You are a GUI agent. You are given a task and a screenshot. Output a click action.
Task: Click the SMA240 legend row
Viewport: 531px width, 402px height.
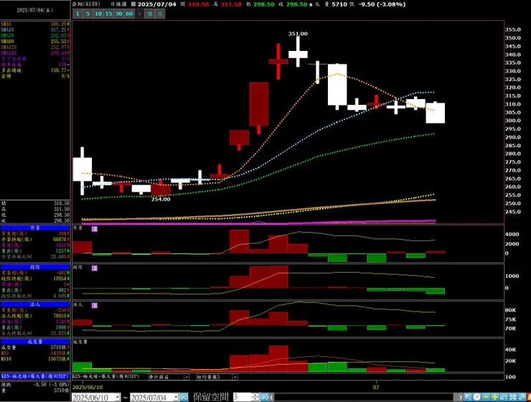click(35, 53)
